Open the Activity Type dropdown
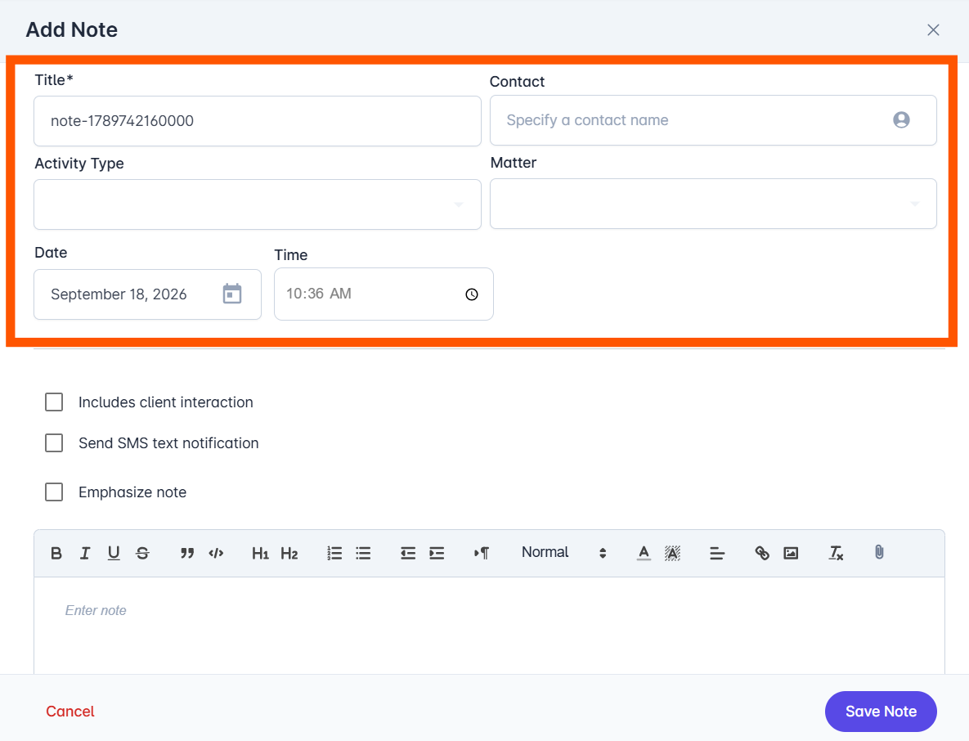Image resolution: width=969 pixels, height=741 pixels. tap(258, 204)
